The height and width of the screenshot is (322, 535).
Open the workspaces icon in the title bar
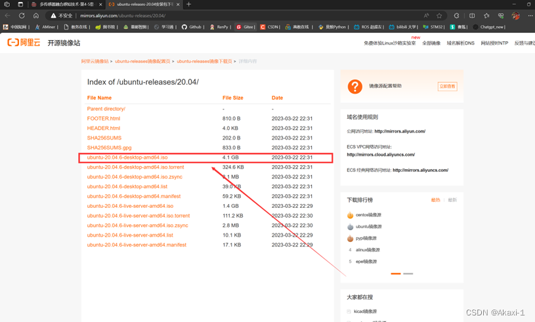7,5
